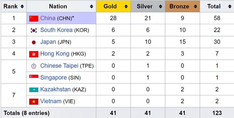The height and width of the screenshot is (118, 234).
Task: Sort table by Nation column arrows
Action: tap(92, 6)
